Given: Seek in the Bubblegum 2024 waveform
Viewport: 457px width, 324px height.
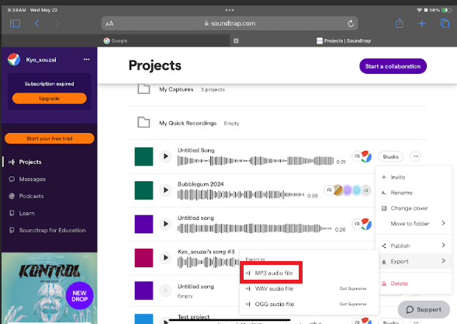Looking at the screenshot, I should [x=241, y=195].
